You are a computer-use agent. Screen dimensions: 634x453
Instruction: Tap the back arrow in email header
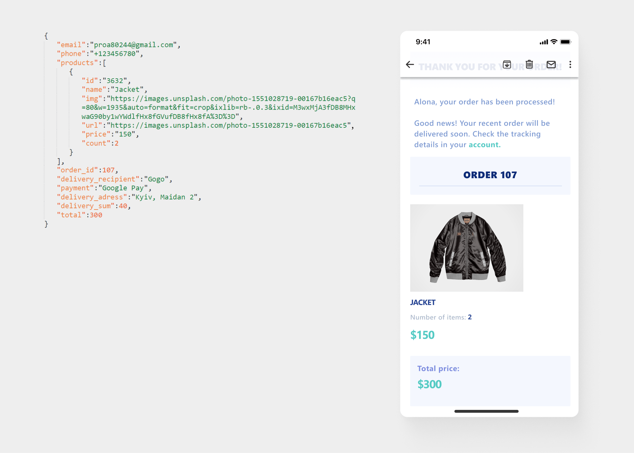pyautogui.click(x=410, y=65)
